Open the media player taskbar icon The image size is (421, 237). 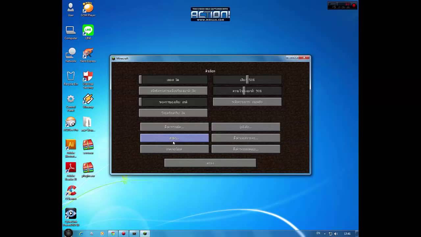(x=102, y=233)
